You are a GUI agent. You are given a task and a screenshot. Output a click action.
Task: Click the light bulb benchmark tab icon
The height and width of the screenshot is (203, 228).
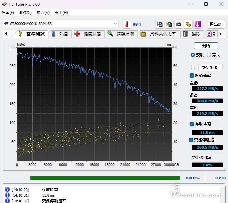coord(20,34)
